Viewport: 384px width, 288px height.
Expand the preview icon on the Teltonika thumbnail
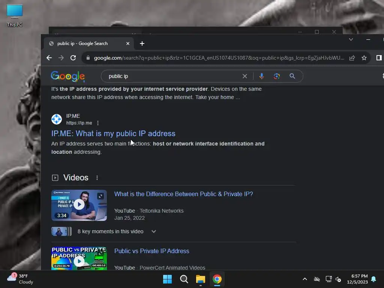(x=100, y=196)
